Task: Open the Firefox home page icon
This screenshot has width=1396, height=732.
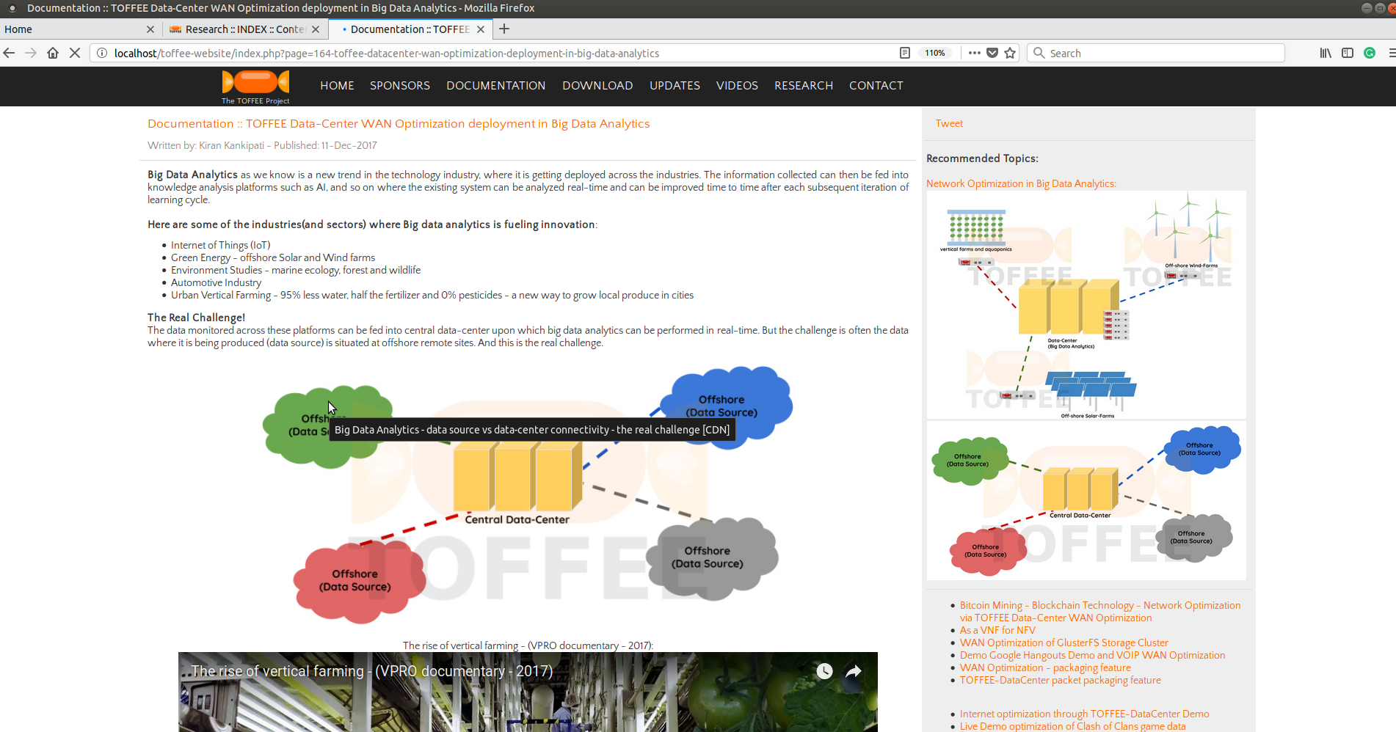Action: tap(53, 53)
